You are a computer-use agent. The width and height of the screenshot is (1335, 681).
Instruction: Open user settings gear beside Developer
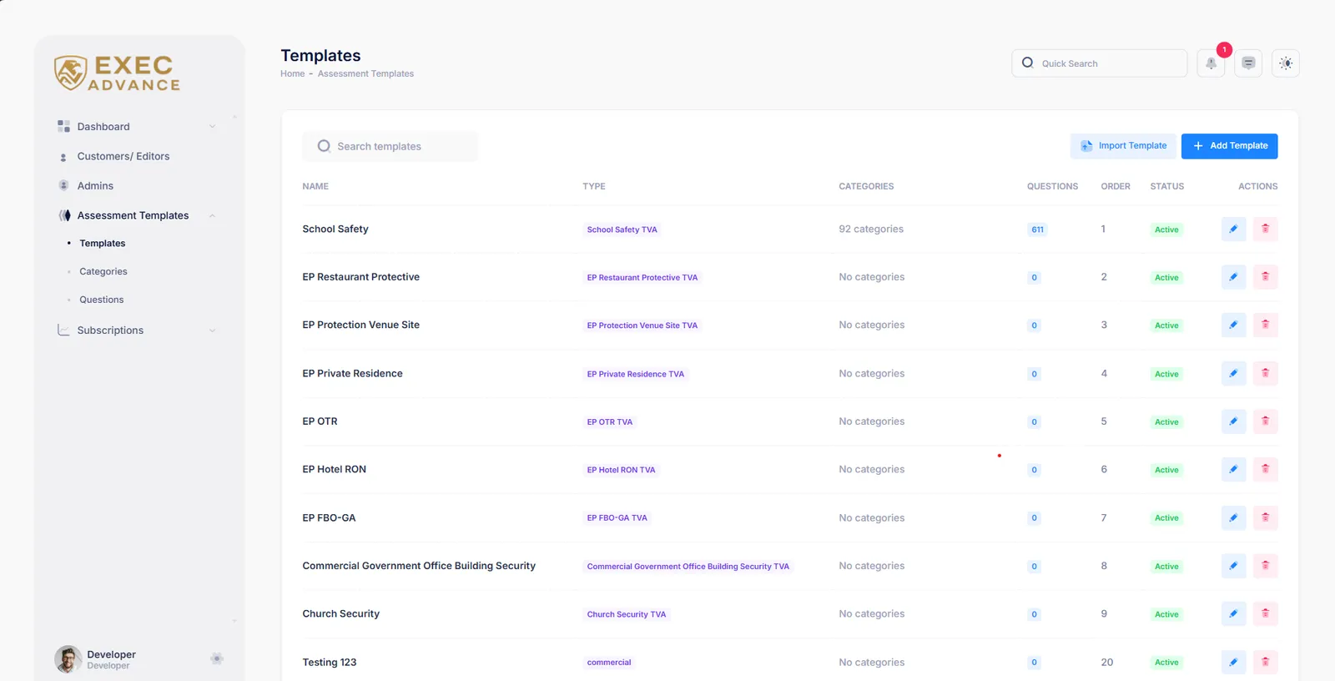(x=217, y=658)
